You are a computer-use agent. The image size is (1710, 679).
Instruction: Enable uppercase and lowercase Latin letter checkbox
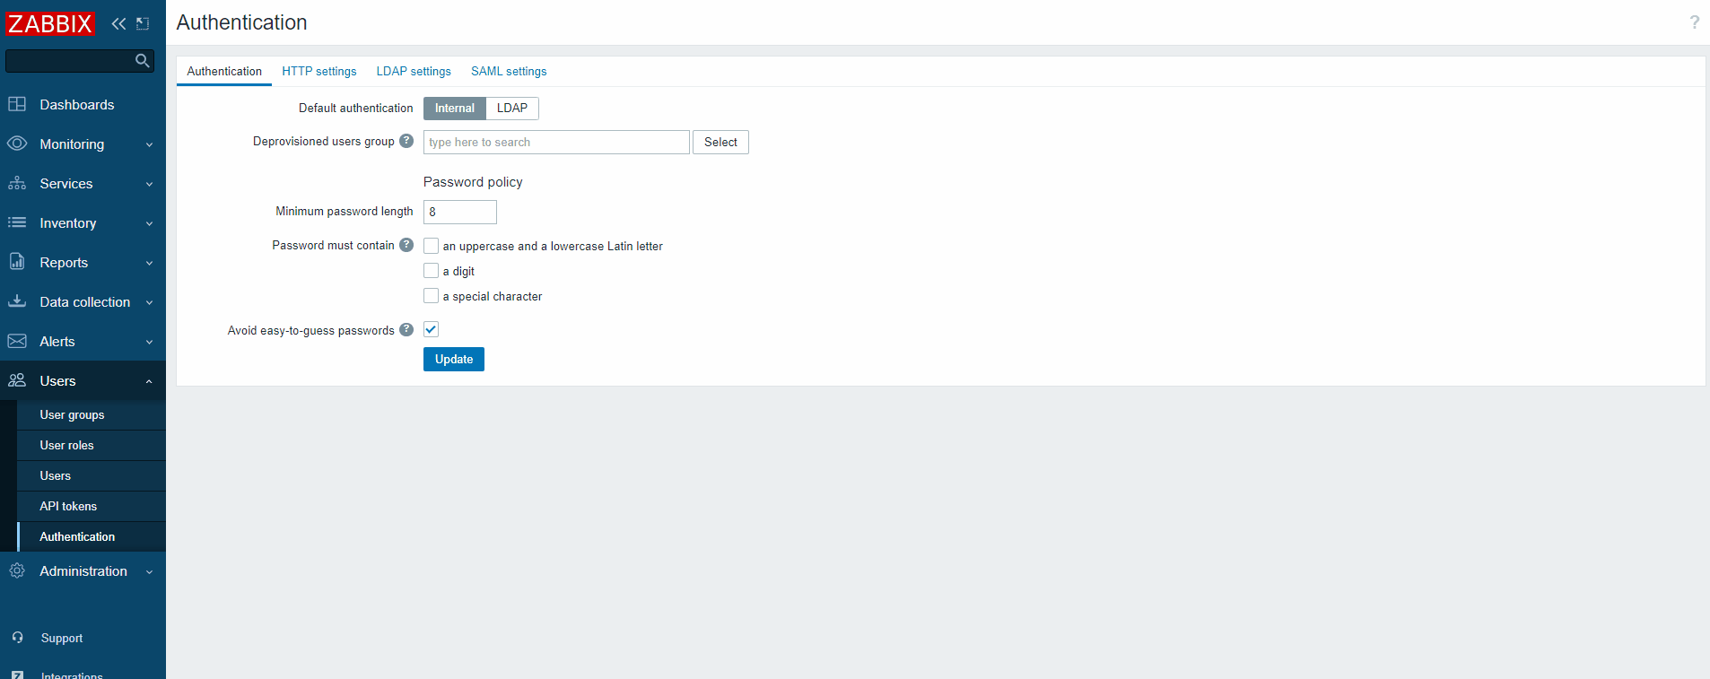click(432, 246)
